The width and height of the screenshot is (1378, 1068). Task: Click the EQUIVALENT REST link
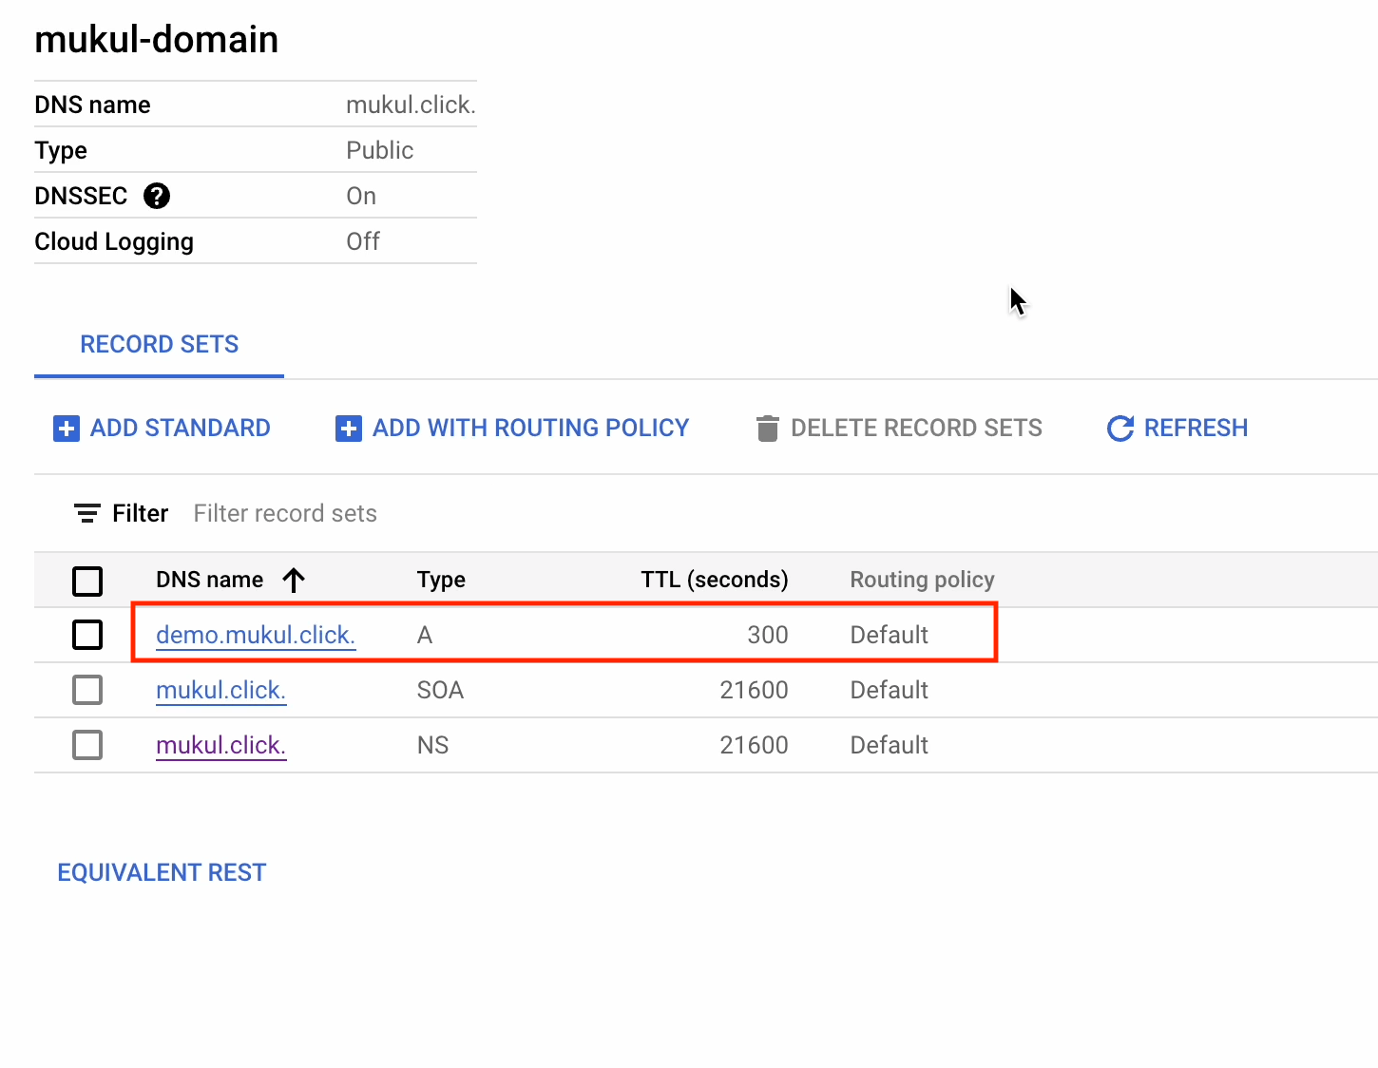click(x=162, y=872)
